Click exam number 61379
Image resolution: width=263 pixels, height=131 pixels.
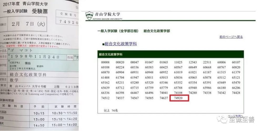(x=236, y=72)
